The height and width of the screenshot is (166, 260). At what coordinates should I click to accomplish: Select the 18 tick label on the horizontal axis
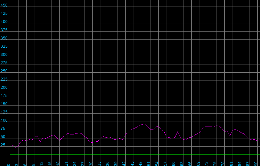pyautogui.click(x=58, y=164)
